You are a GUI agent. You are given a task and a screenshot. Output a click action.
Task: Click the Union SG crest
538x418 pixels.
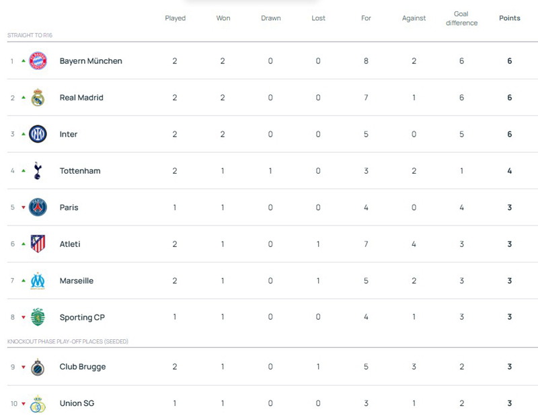38,404
